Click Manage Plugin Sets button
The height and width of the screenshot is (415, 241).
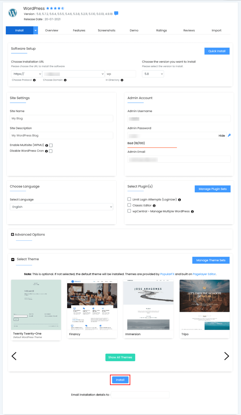click(213, 189)
